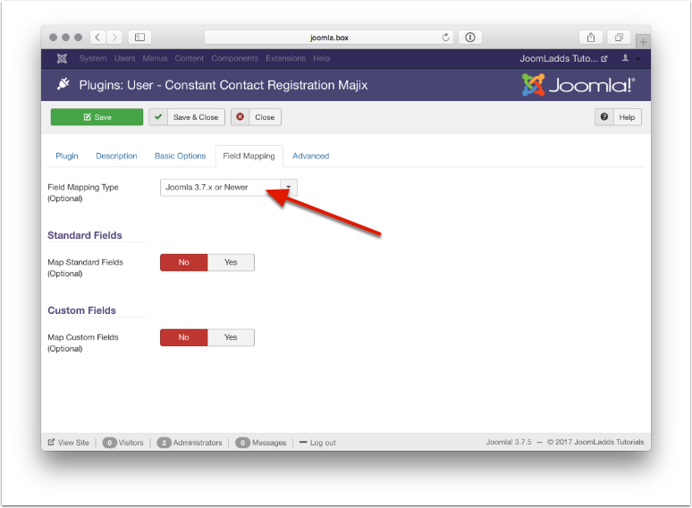Open the Field Mapping Type dropdown arrow
The image size is (692, 508).
(x=289, y=187)
